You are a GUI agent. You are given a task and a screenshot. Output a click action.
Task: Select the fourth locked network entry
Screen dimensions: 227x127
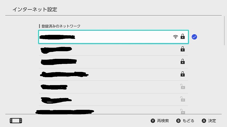point(113,74)
